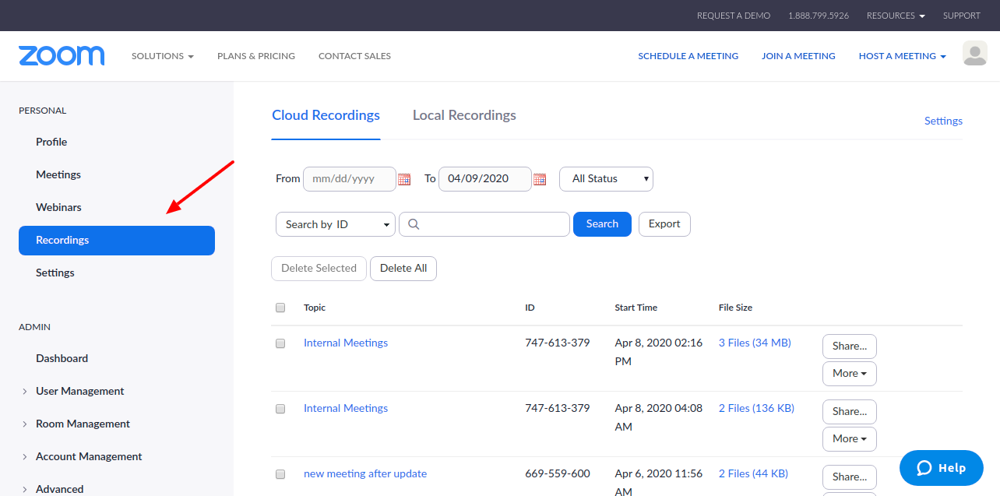Open '2 Files (44 KB)' link

[x=753, y=474]
